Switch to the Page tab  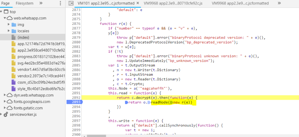[x=5, y=3]
